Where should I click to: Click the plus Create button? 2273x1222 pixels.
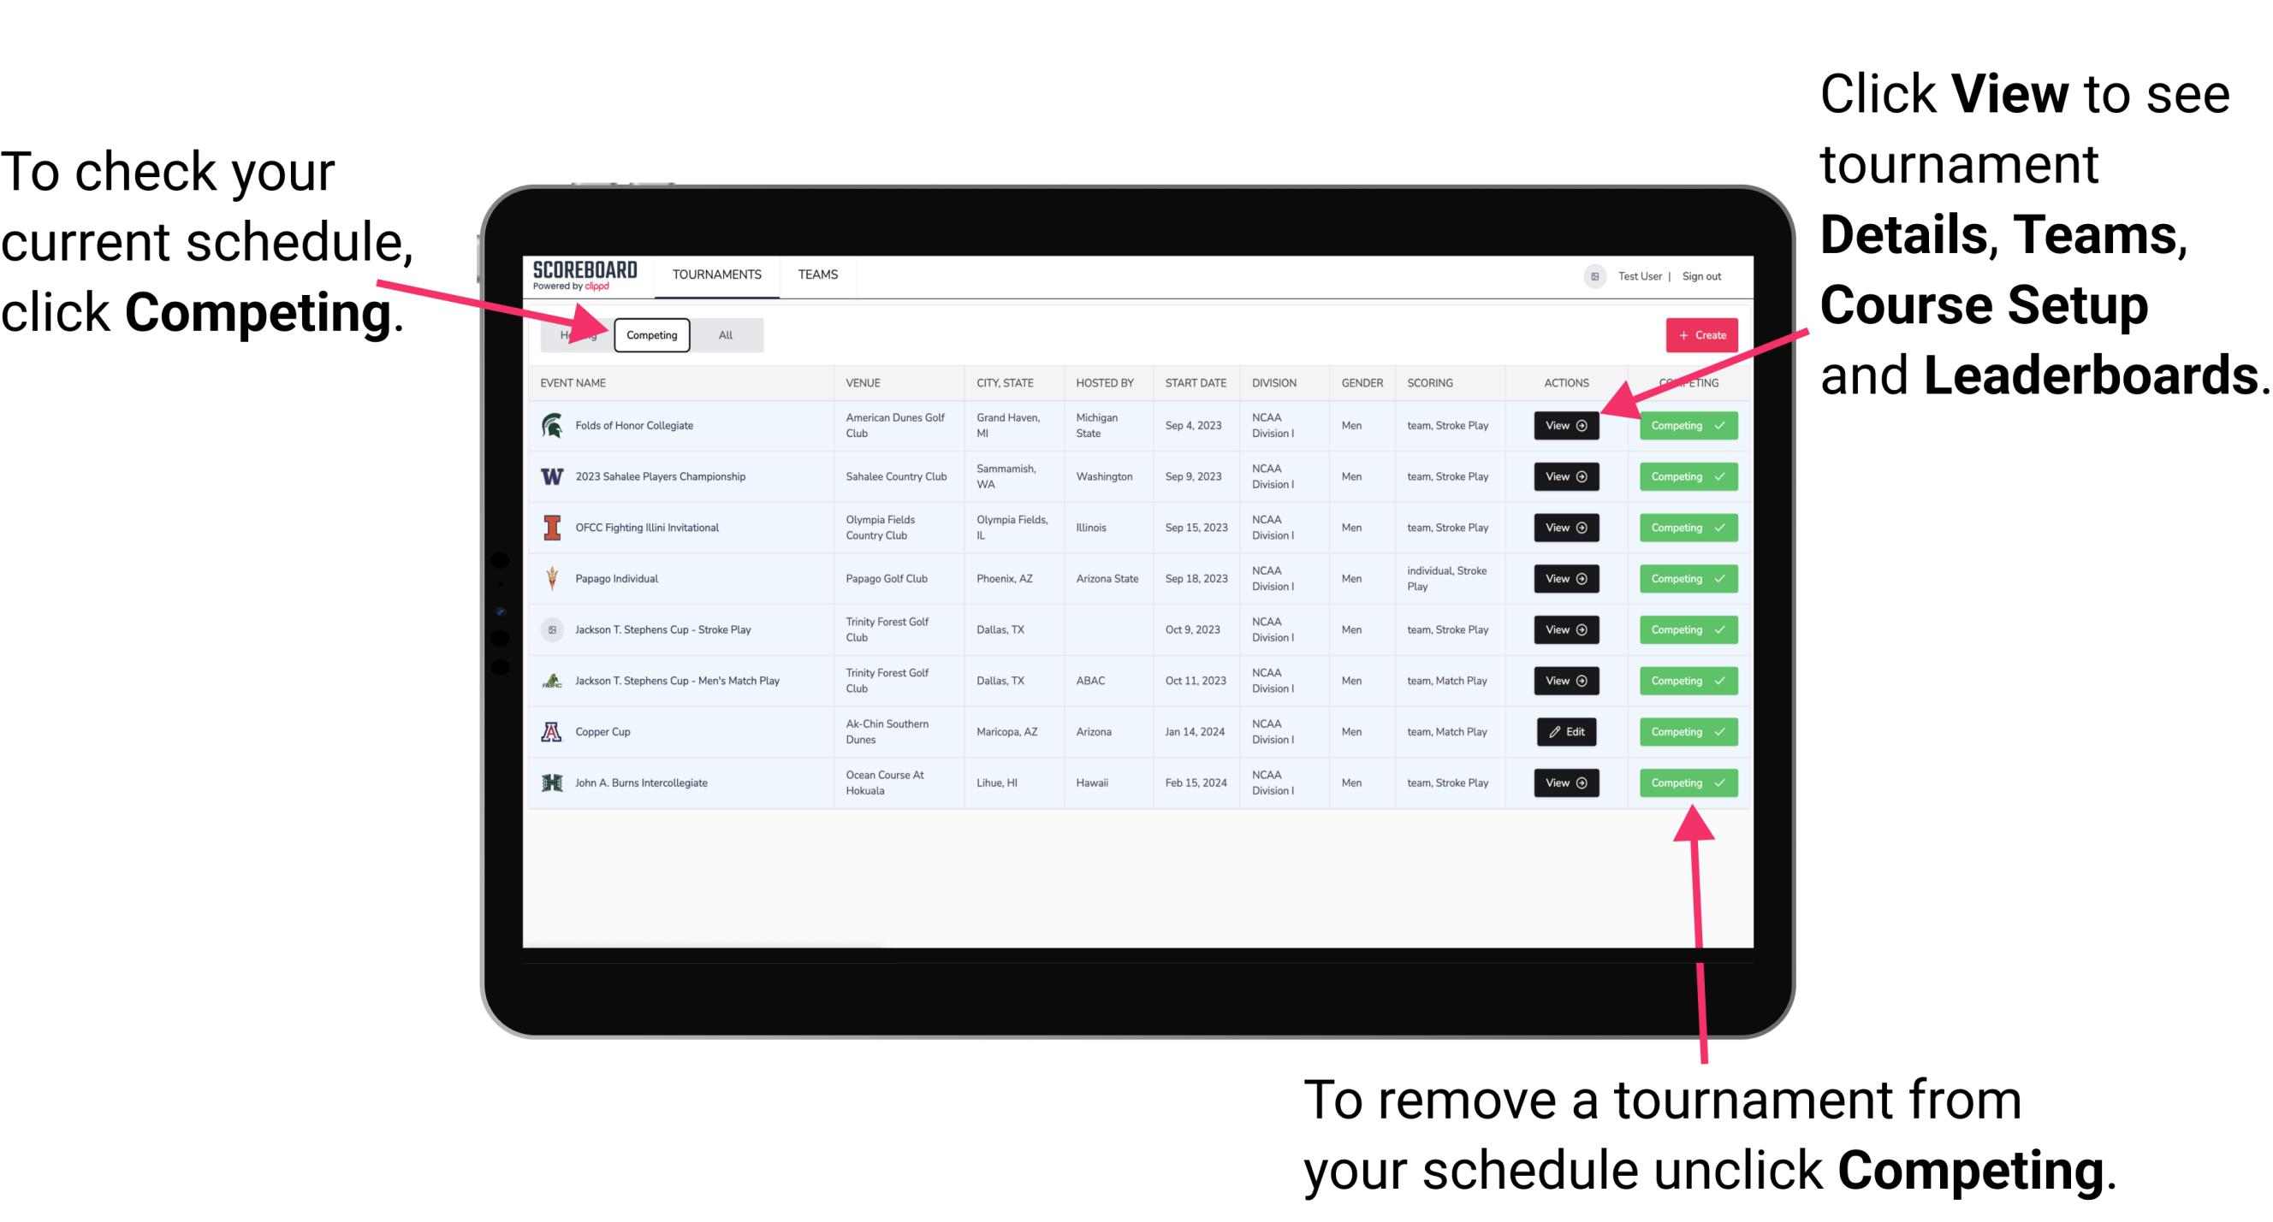coord(1702,333)
